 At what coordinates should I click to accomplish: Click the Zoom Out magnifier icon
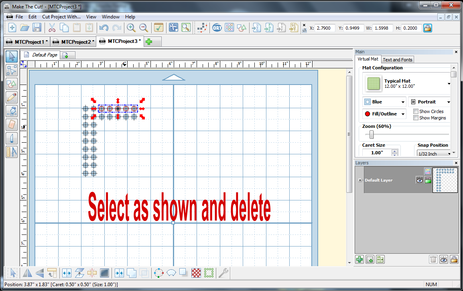click(x=144, y=28)
